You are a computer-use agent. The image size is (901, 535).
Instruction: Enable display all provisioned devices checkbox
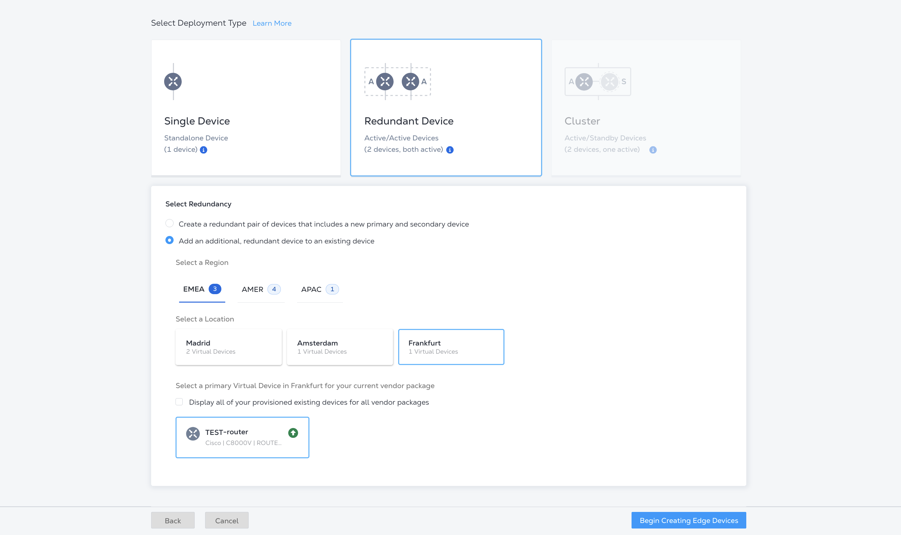pyautogui.click(x=179, y=402)
